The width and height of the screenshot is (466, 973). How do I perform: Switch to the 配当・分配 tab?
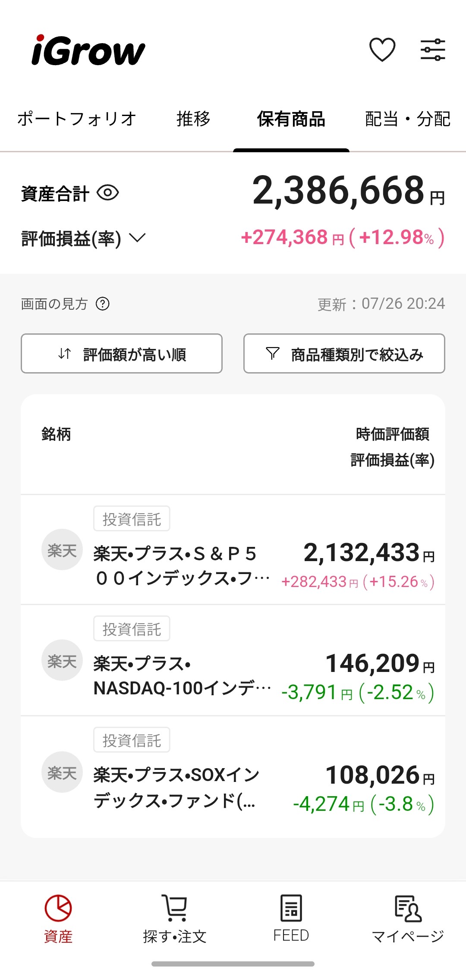coord(408,119)
